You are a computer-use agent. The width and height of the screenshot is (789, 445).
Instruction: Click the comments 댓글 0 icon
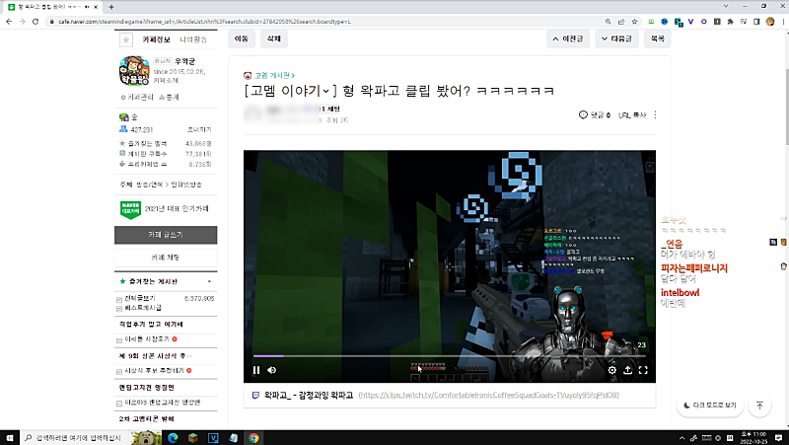(595, 115)
